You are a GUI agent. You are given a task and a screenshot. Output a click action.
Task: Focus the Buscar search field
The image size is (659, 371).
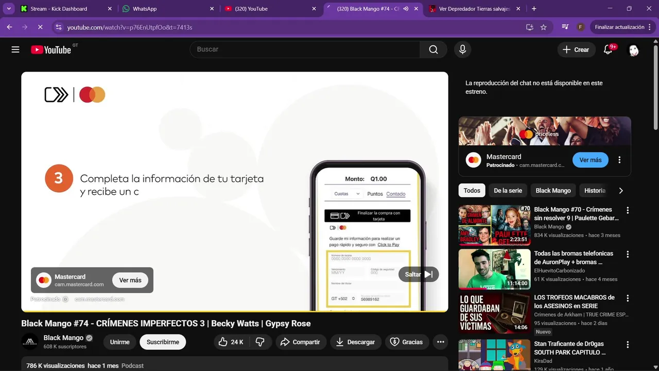(x=305, y=49)
